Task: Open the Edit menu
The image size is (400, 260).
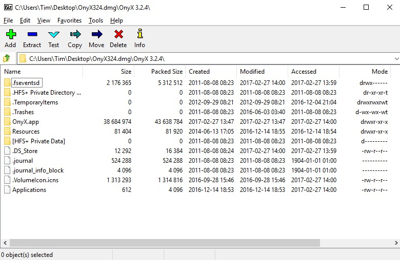Action: coord(25,20)
